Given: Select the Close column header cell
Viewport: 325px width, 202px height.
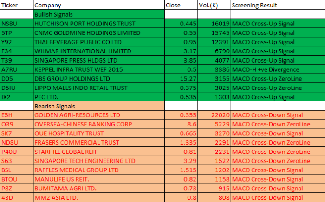Looking at the screenshot, I should pos(181,5).
